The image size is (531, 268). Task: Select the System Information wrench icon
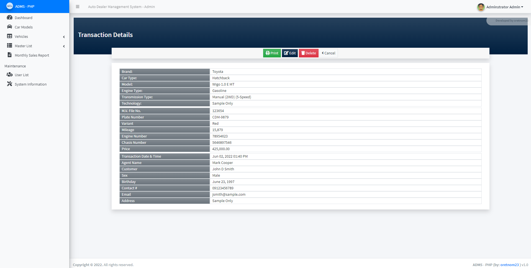click(9, 84)
